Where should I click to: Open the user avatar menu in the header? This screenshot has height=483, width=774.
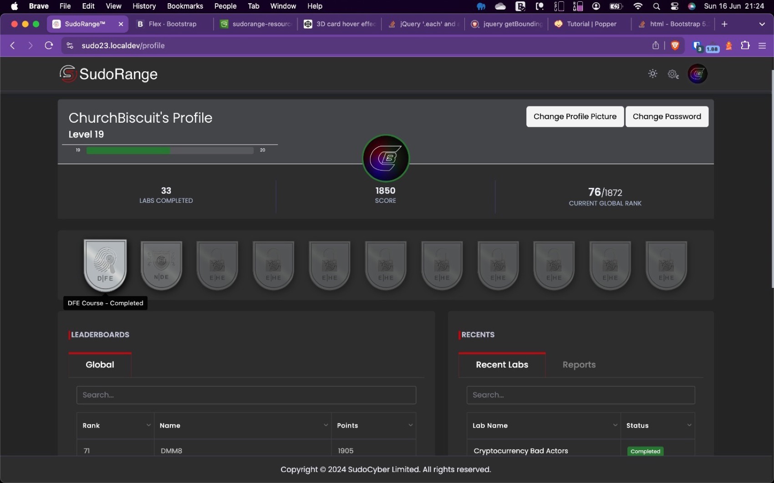[698, 74]
